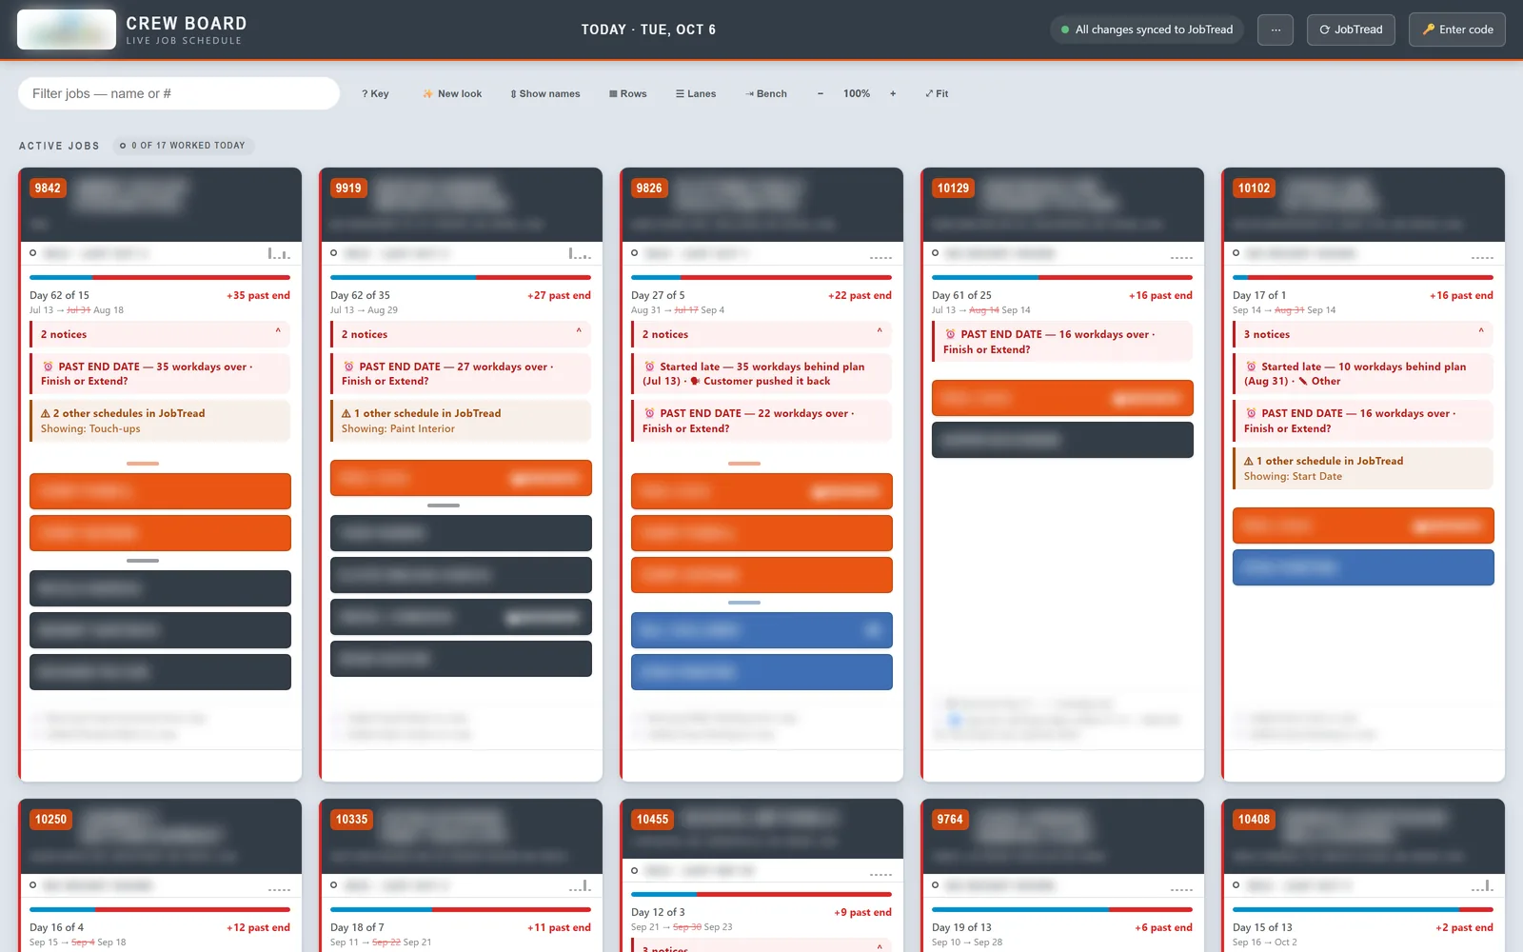
Task: Click job 10129 activity sparkline icon
Action: [1181, 255]
